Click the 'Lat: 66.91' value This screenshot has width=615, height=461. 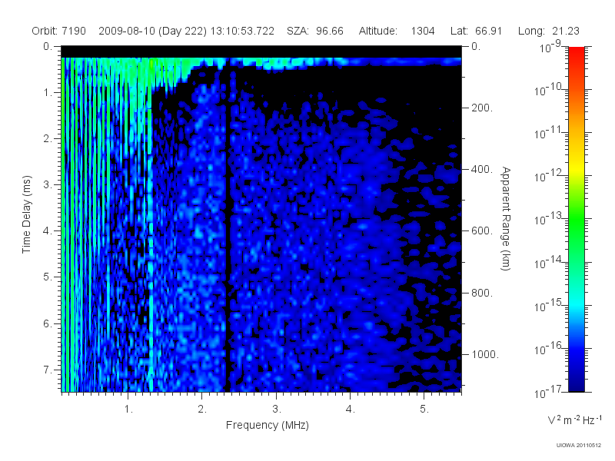coord(476,31)
